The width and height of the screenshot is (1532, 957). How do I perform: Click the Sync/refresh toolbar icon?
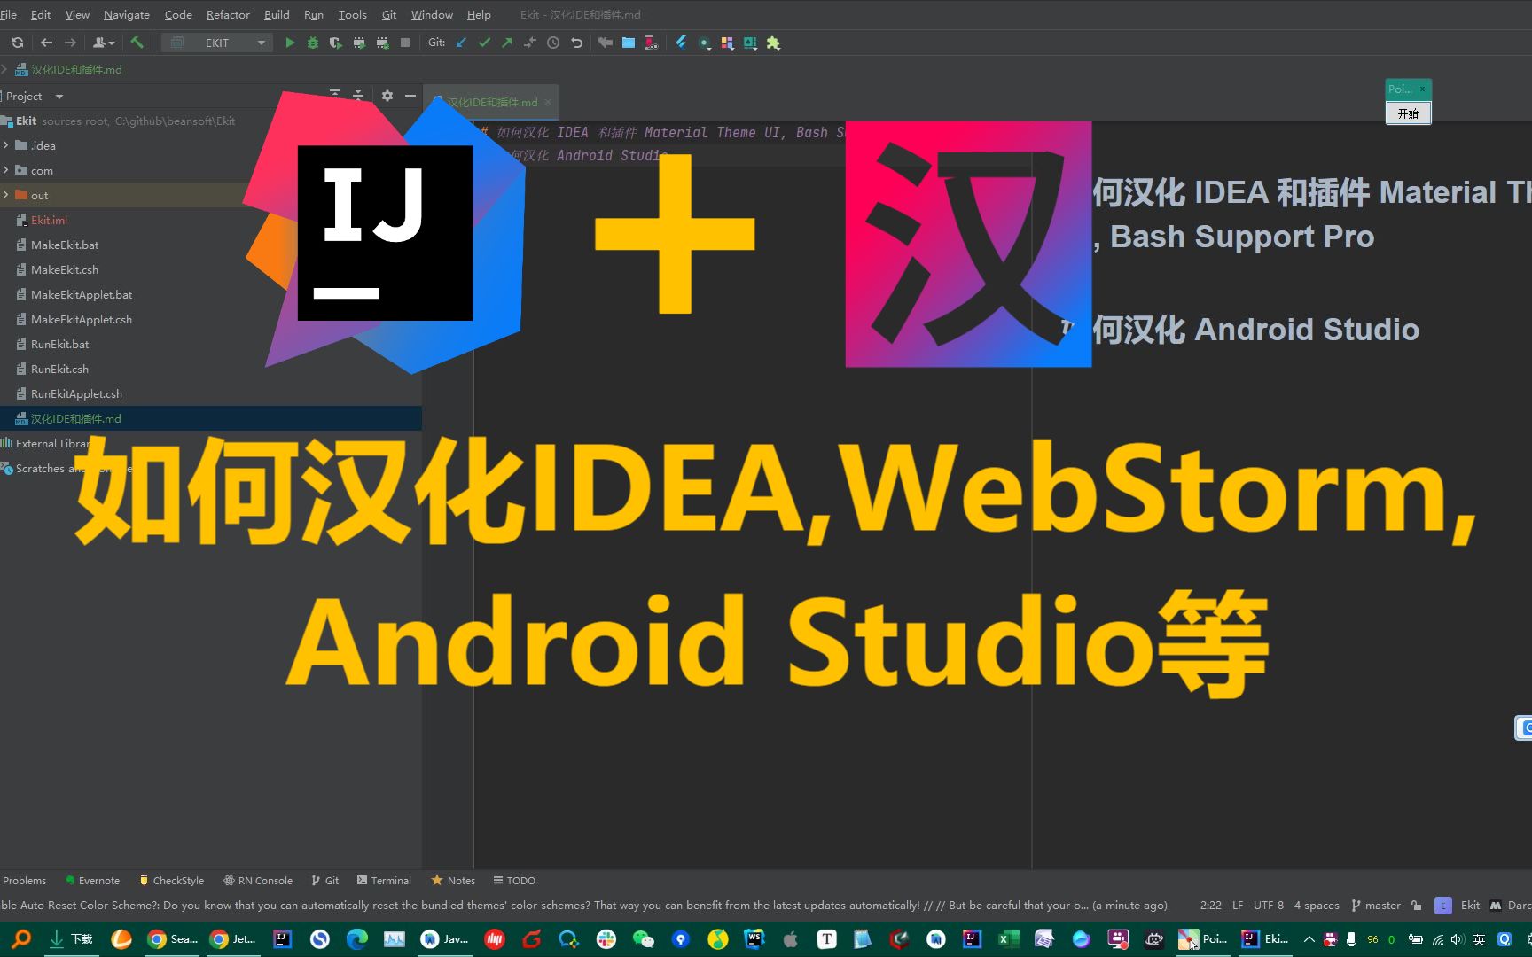(x=18, y=43)
